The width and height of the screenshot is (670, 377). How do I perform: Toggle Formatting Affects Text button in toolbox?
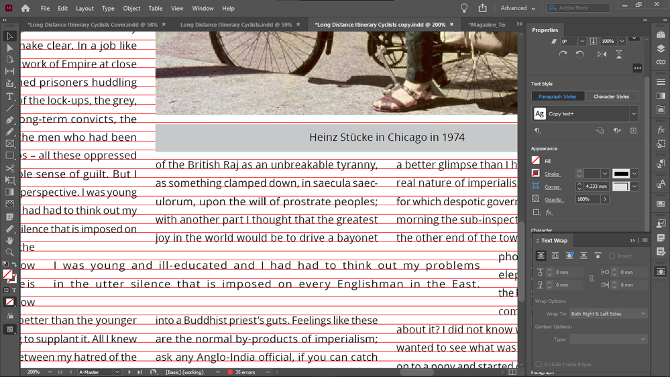tap(14, 290)
